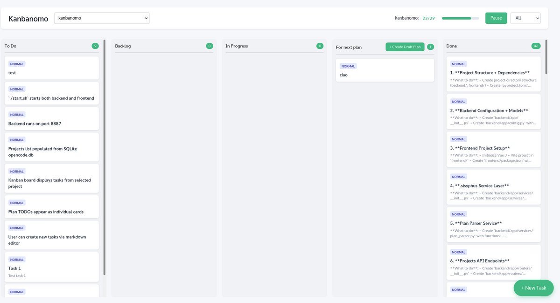Click the NORMAL tag on 'ciao' card
Image resolution: width=560 pixels, height=303 pixels.
[x=348, y=66]
